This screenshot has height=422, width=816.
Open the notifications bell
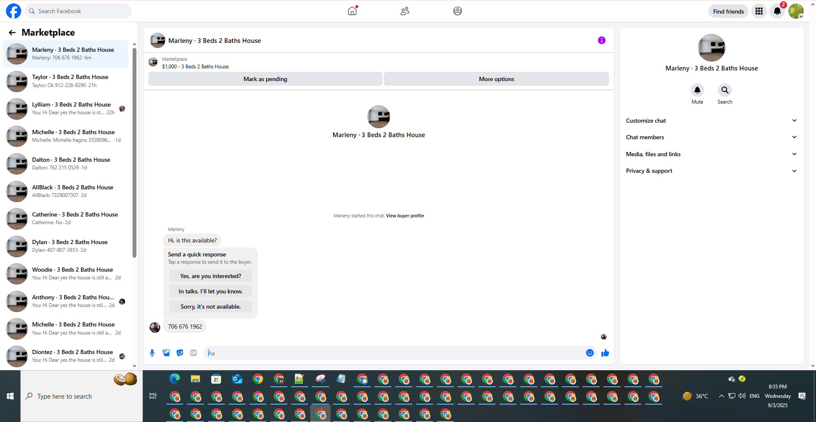click(777, 11)
